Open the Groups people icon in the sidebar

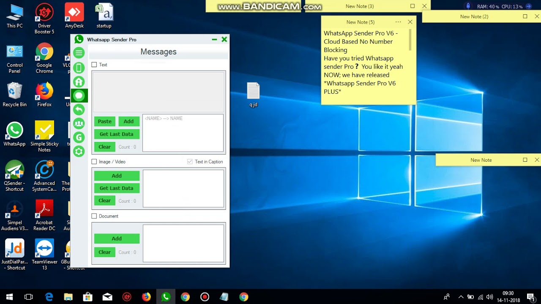[x=79, y=124]
